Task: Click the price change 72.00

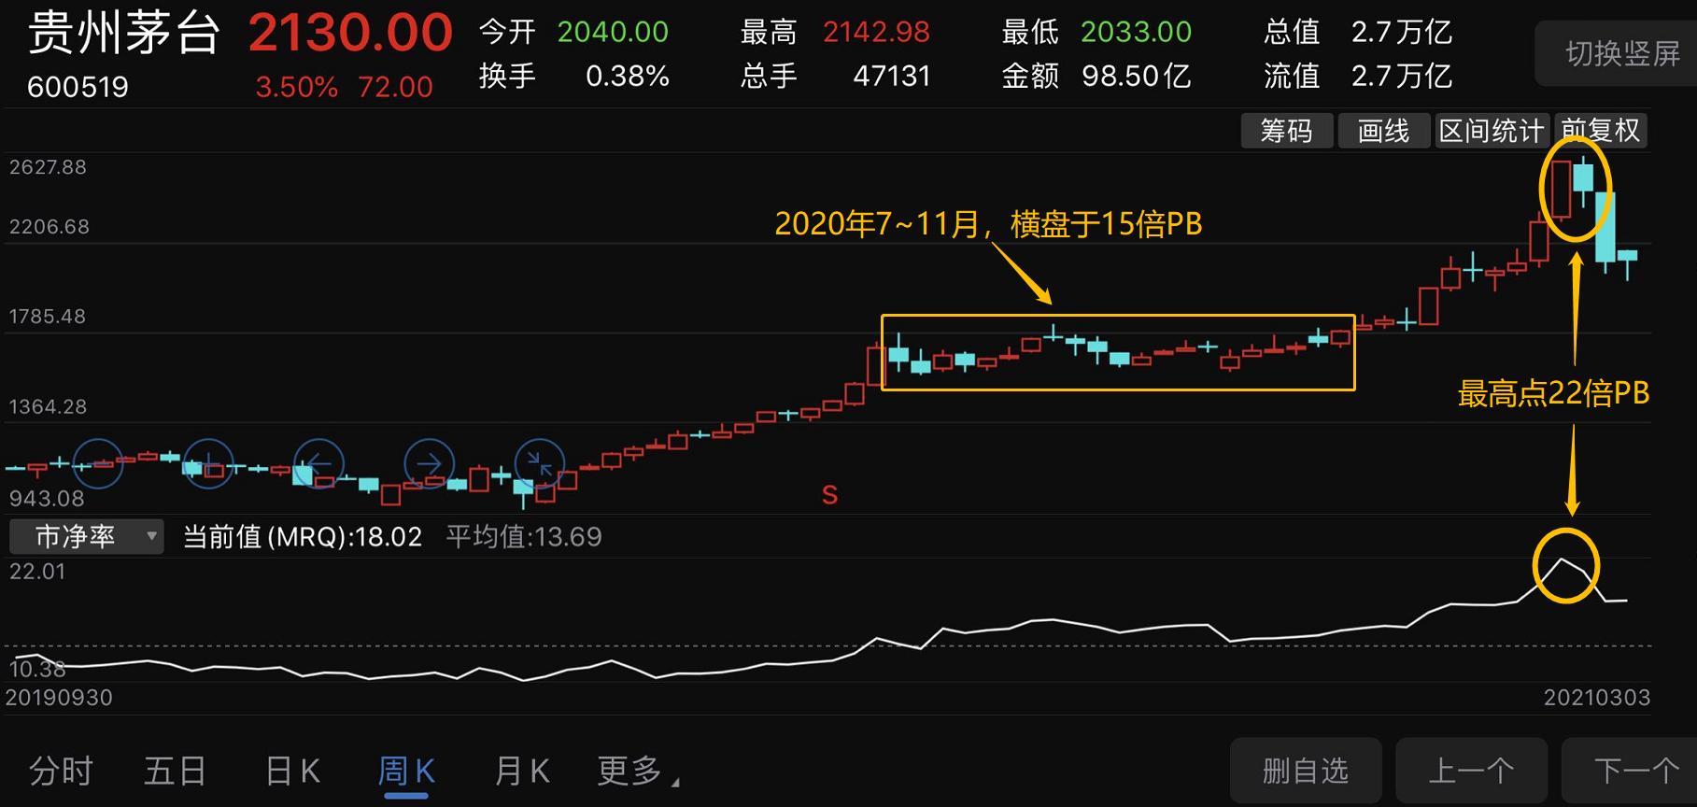Action: 396,87
